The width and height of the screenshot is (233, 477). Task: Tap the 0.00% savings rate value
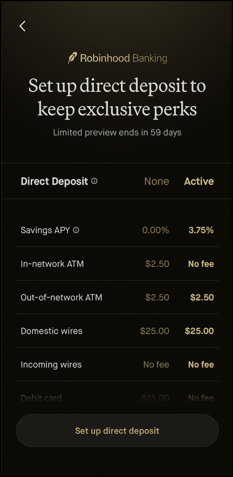(155, 230)
